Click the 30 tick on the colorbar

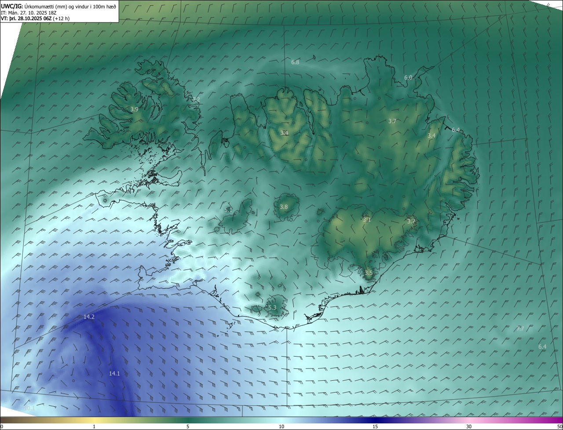(469, 426)
